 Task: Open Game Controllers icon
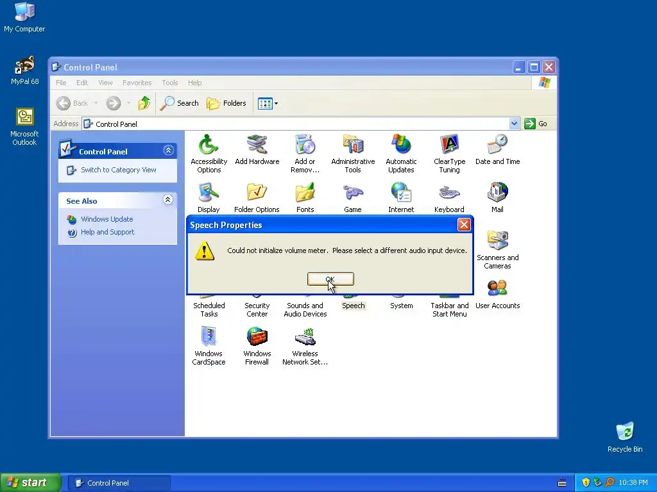pyautogui.click(x=353, y=192)
